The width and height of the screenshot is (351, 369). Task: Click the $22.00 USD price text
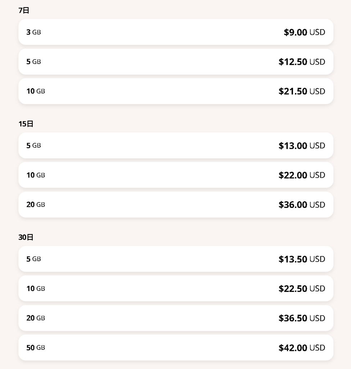point(302,175)
